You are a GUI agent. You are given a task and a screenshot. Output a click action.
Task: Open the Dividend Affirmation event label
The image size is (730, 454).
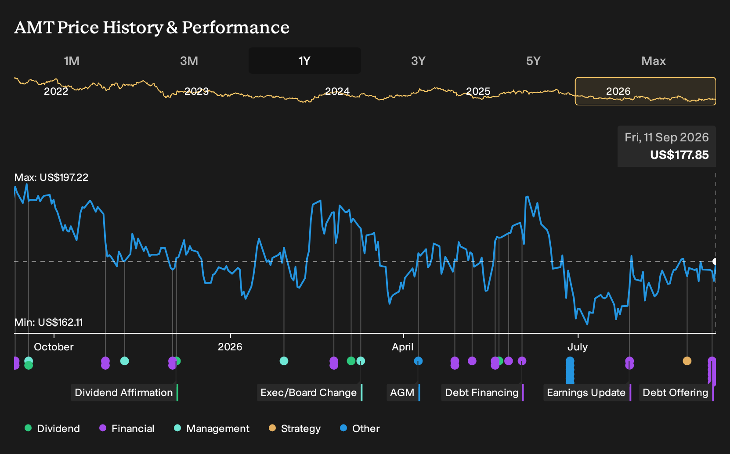click(x=124, y=393)
